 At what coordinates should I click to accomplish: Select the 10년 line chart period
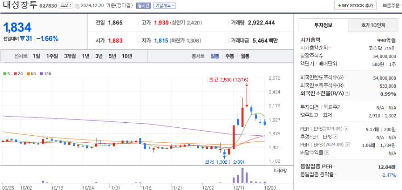[x=127, y=56]
